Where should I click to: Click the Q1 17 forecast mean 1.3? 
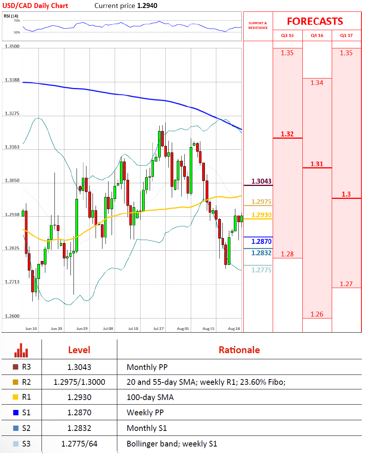pyautogui.click(x=346, y=194)
